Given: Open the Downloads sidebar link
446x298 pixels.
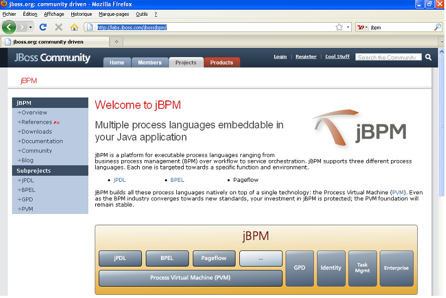Looking at the screenshot, I should pos(36,131).
